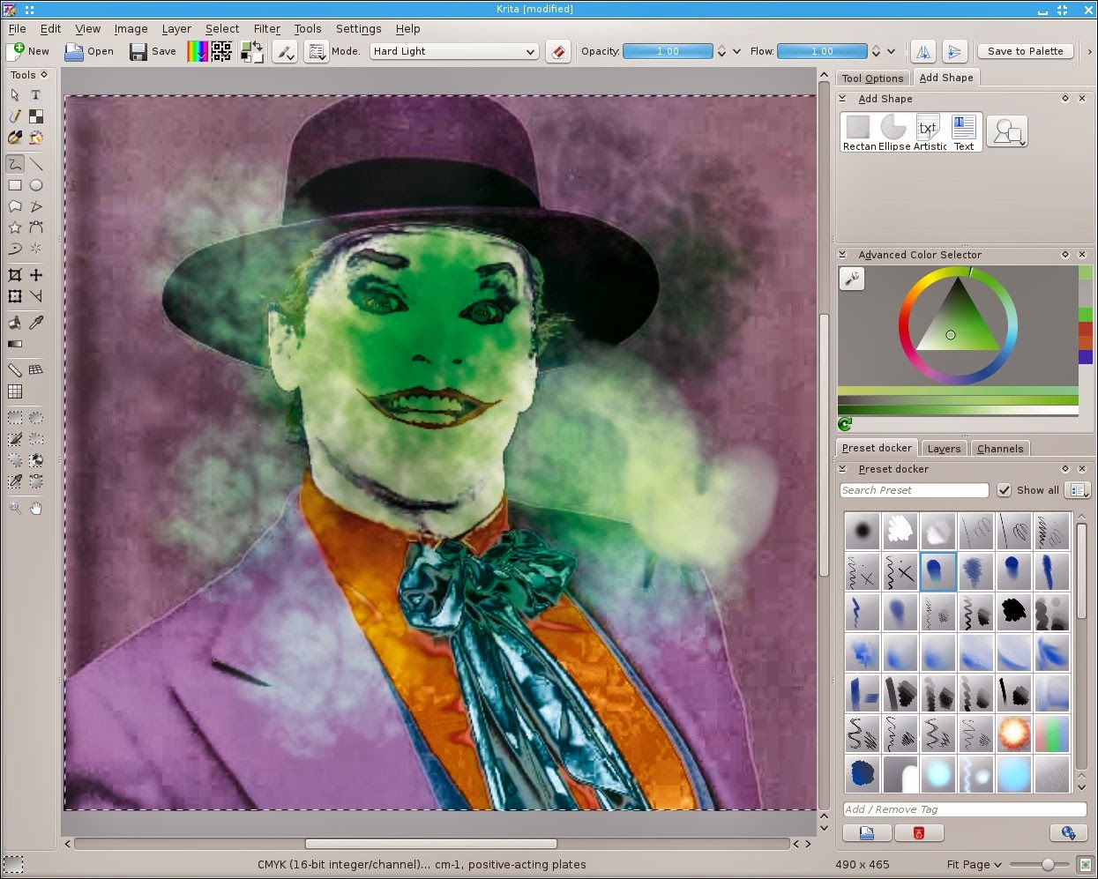Select the Line tool
This screenshot has width=1098, height=879.
[x=36, y=164]
